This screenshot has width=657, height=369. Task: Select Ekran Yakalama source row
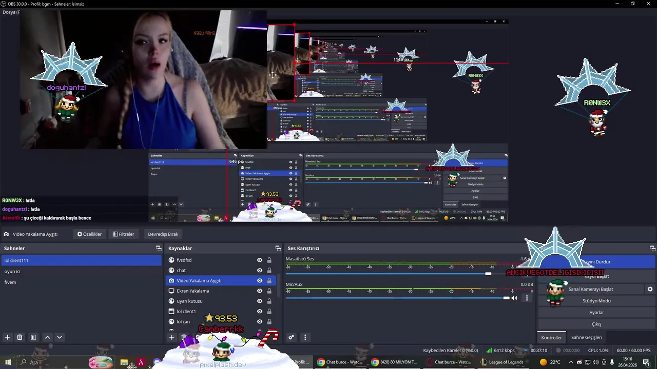(221, 291)
